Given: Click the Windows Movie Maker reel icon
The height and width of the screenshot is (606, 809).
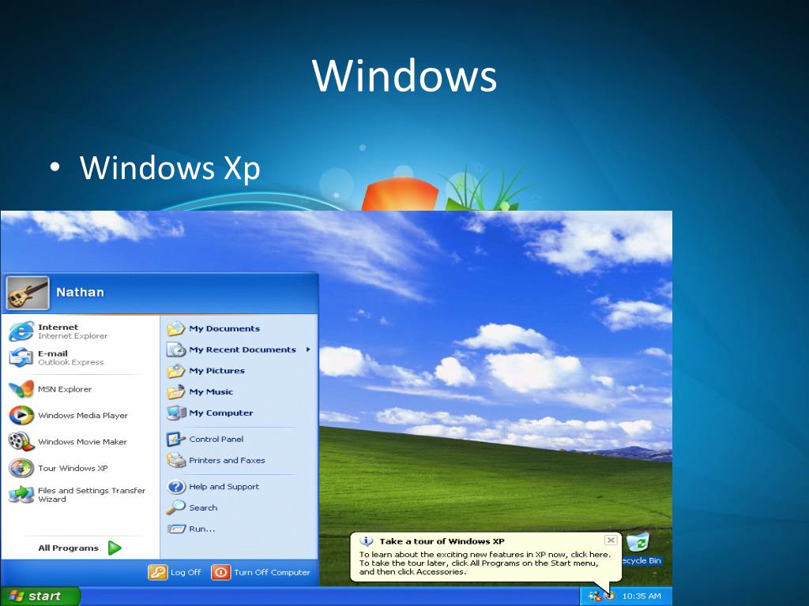Looking at the screenshot, I should (21, 442).
